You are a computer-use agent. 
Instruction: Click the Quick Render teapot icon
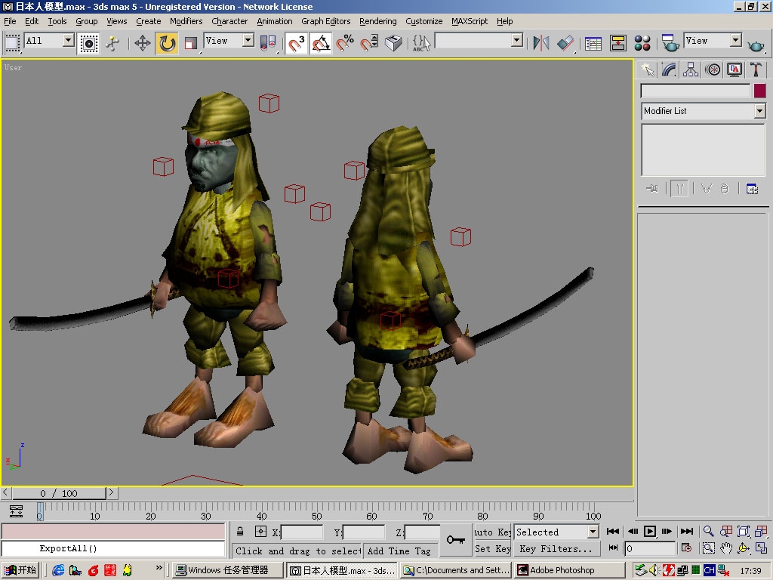coord(756,44)
